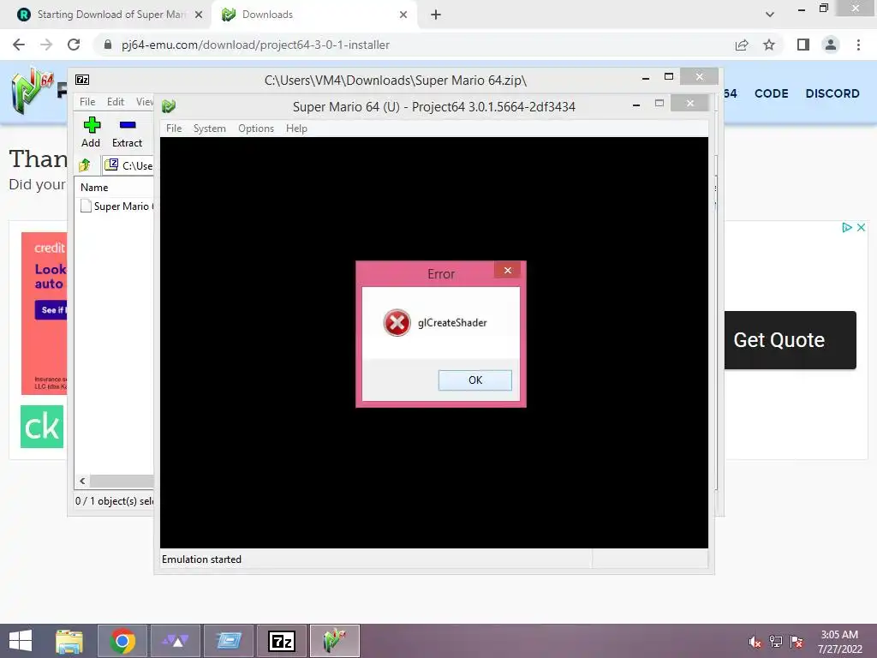Click the browser URL address bar
Viewport: 877px width, 658px height.
tap(414, 45)
